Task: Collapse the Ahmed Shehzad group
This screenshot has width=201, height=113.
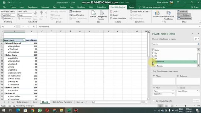Action: (x=5, y=43)
